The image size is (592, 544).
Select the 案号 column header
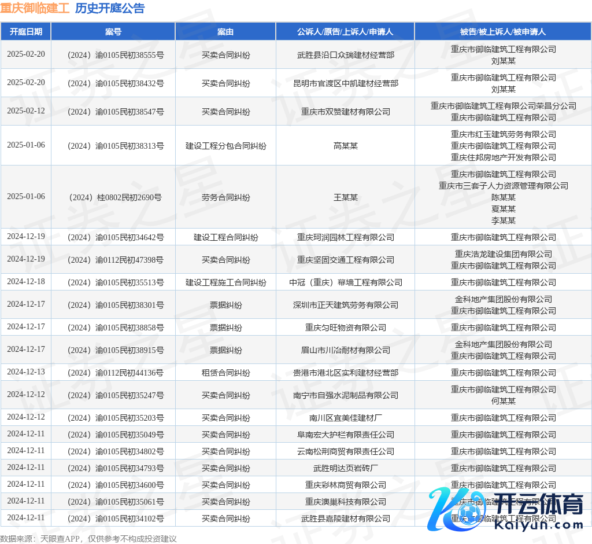[x=113, y=32]
